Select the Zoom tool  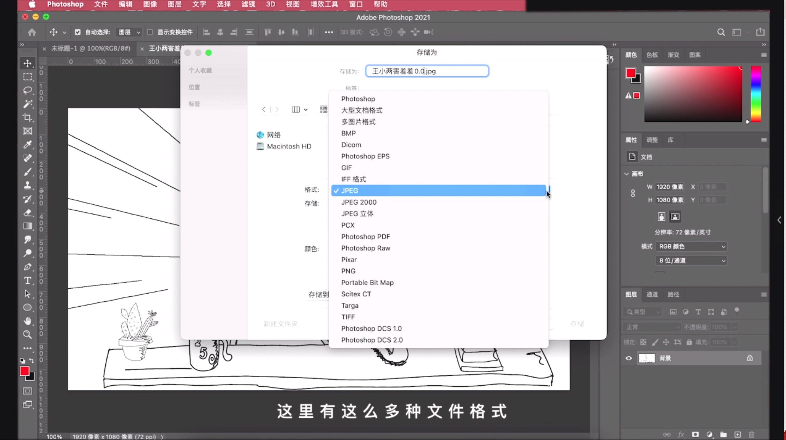point(28,334)
